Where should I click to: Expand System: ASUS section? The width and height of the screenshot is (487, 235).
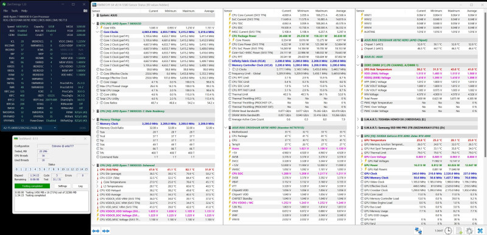[94, 15]
